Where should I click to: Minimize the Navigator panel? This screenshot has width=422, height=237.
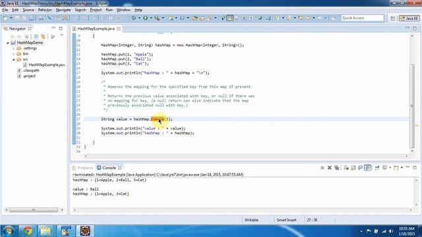(x=53, y=28)
